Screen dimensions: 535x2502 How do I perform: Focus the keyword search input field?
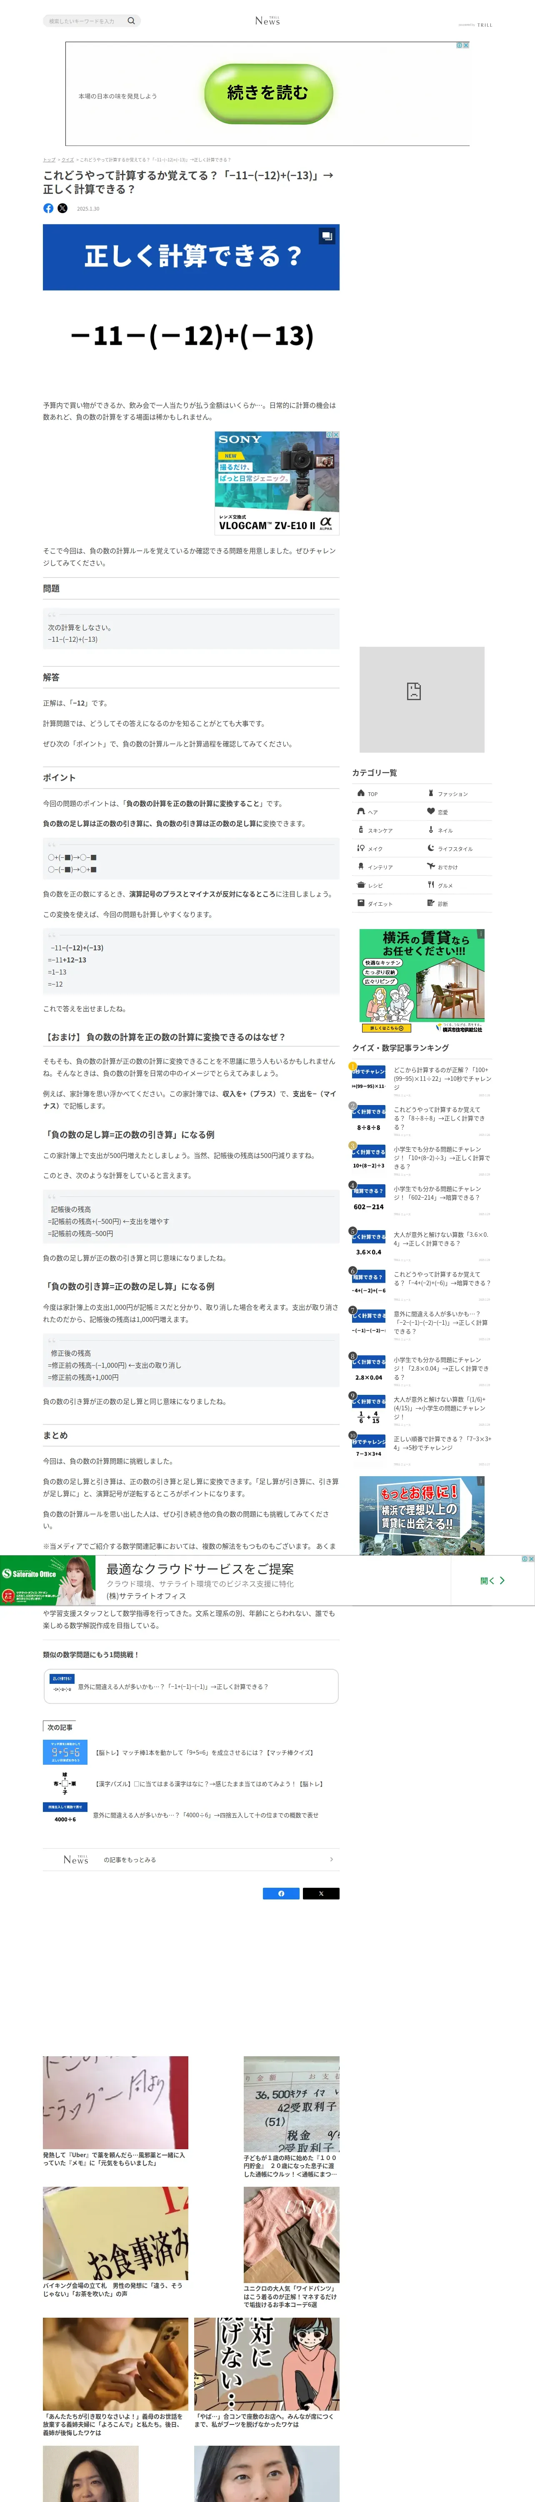pos(85,20)
